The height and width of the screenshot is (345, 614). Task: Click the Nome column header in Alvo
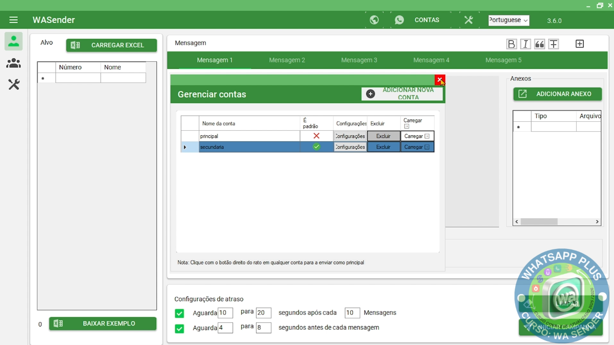pyautogui.click(x=123, y=67)
